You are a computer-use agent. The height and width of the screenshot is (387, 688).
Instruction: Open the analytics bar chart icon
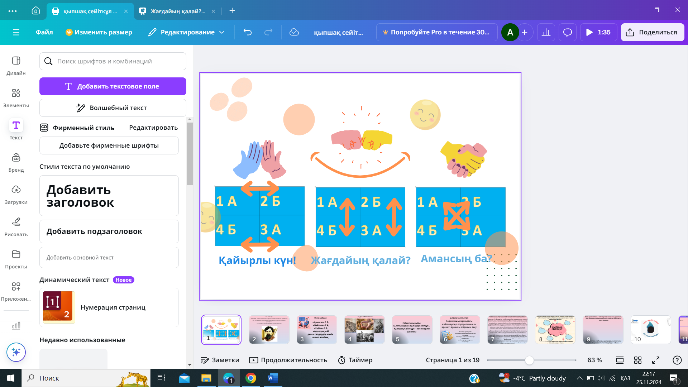pyautogui.click(x=546, y=32)
